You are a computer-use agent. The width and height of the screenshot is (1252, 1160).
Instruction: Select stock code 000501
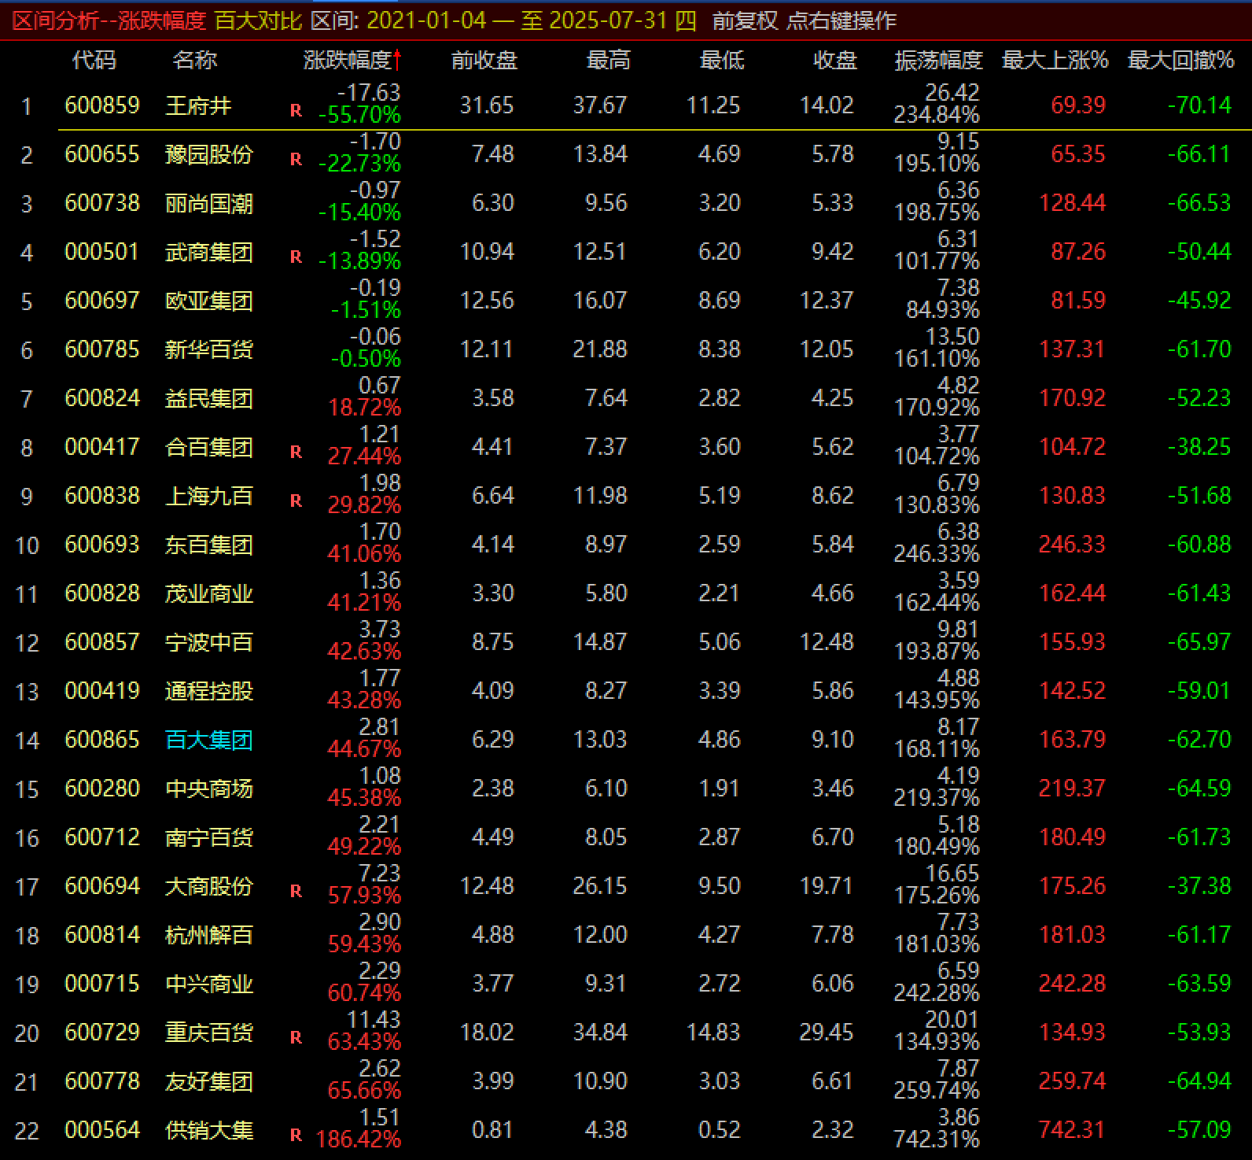tap(102, 252)
